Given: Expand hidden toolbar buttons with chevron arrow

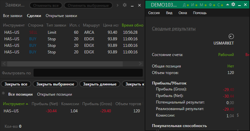Looking at the screenshot, I should (118, 5).
